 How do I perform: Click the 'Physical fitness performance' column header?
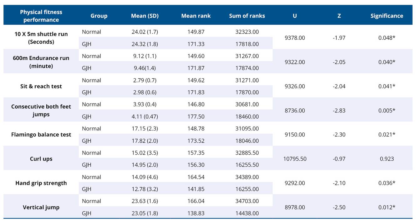pyautogui.click(x=41, y=16)
